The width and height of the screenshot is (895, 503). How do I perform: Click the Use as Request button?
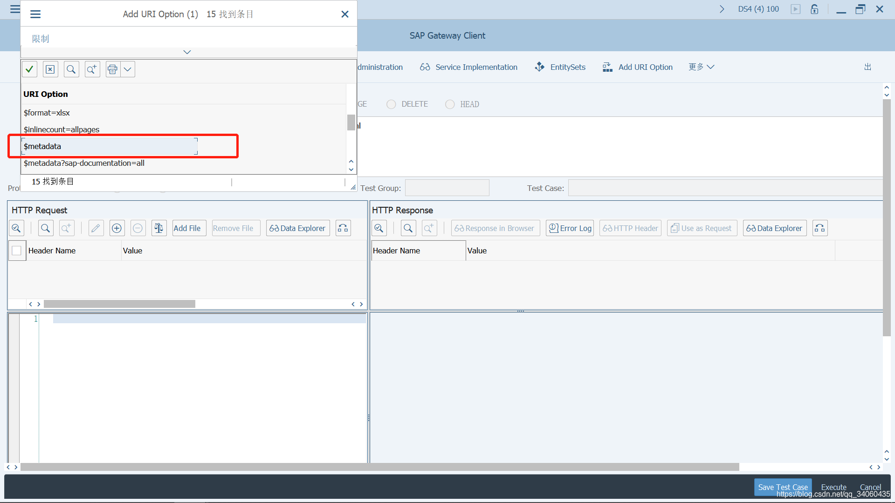coord(702,228)
